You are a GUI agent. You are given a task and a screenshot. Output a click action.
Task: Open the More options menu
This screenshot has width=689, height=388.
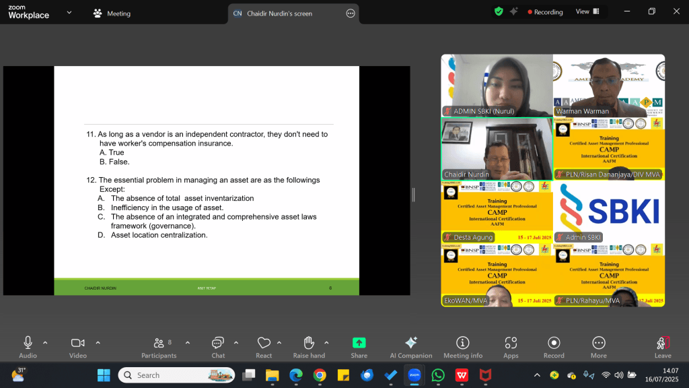pyautogui.click(x=598, y=347)
